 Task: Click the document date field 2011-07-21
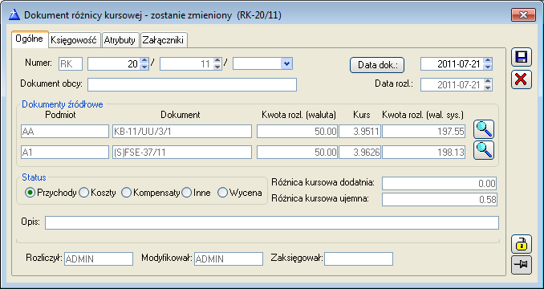click(452, 64)
